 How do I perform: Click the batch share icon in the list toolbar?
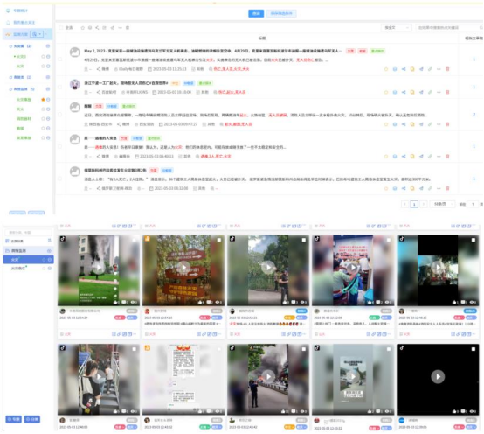click(x=97, y=28)
